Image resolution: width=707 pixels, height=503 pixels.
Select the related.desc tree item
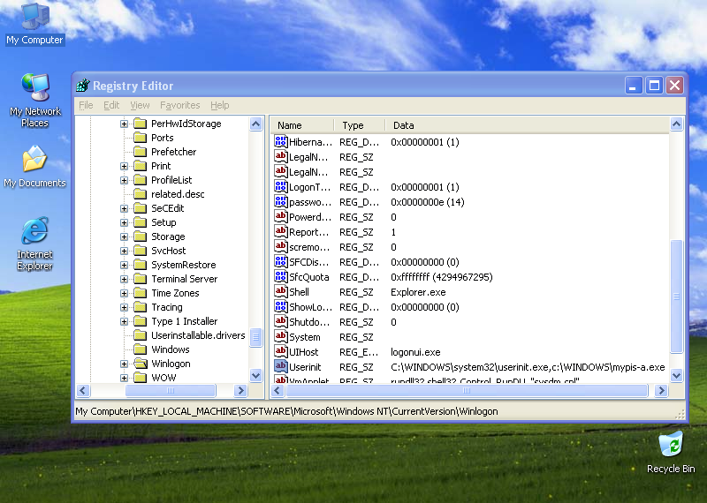[x=178, y=194]
